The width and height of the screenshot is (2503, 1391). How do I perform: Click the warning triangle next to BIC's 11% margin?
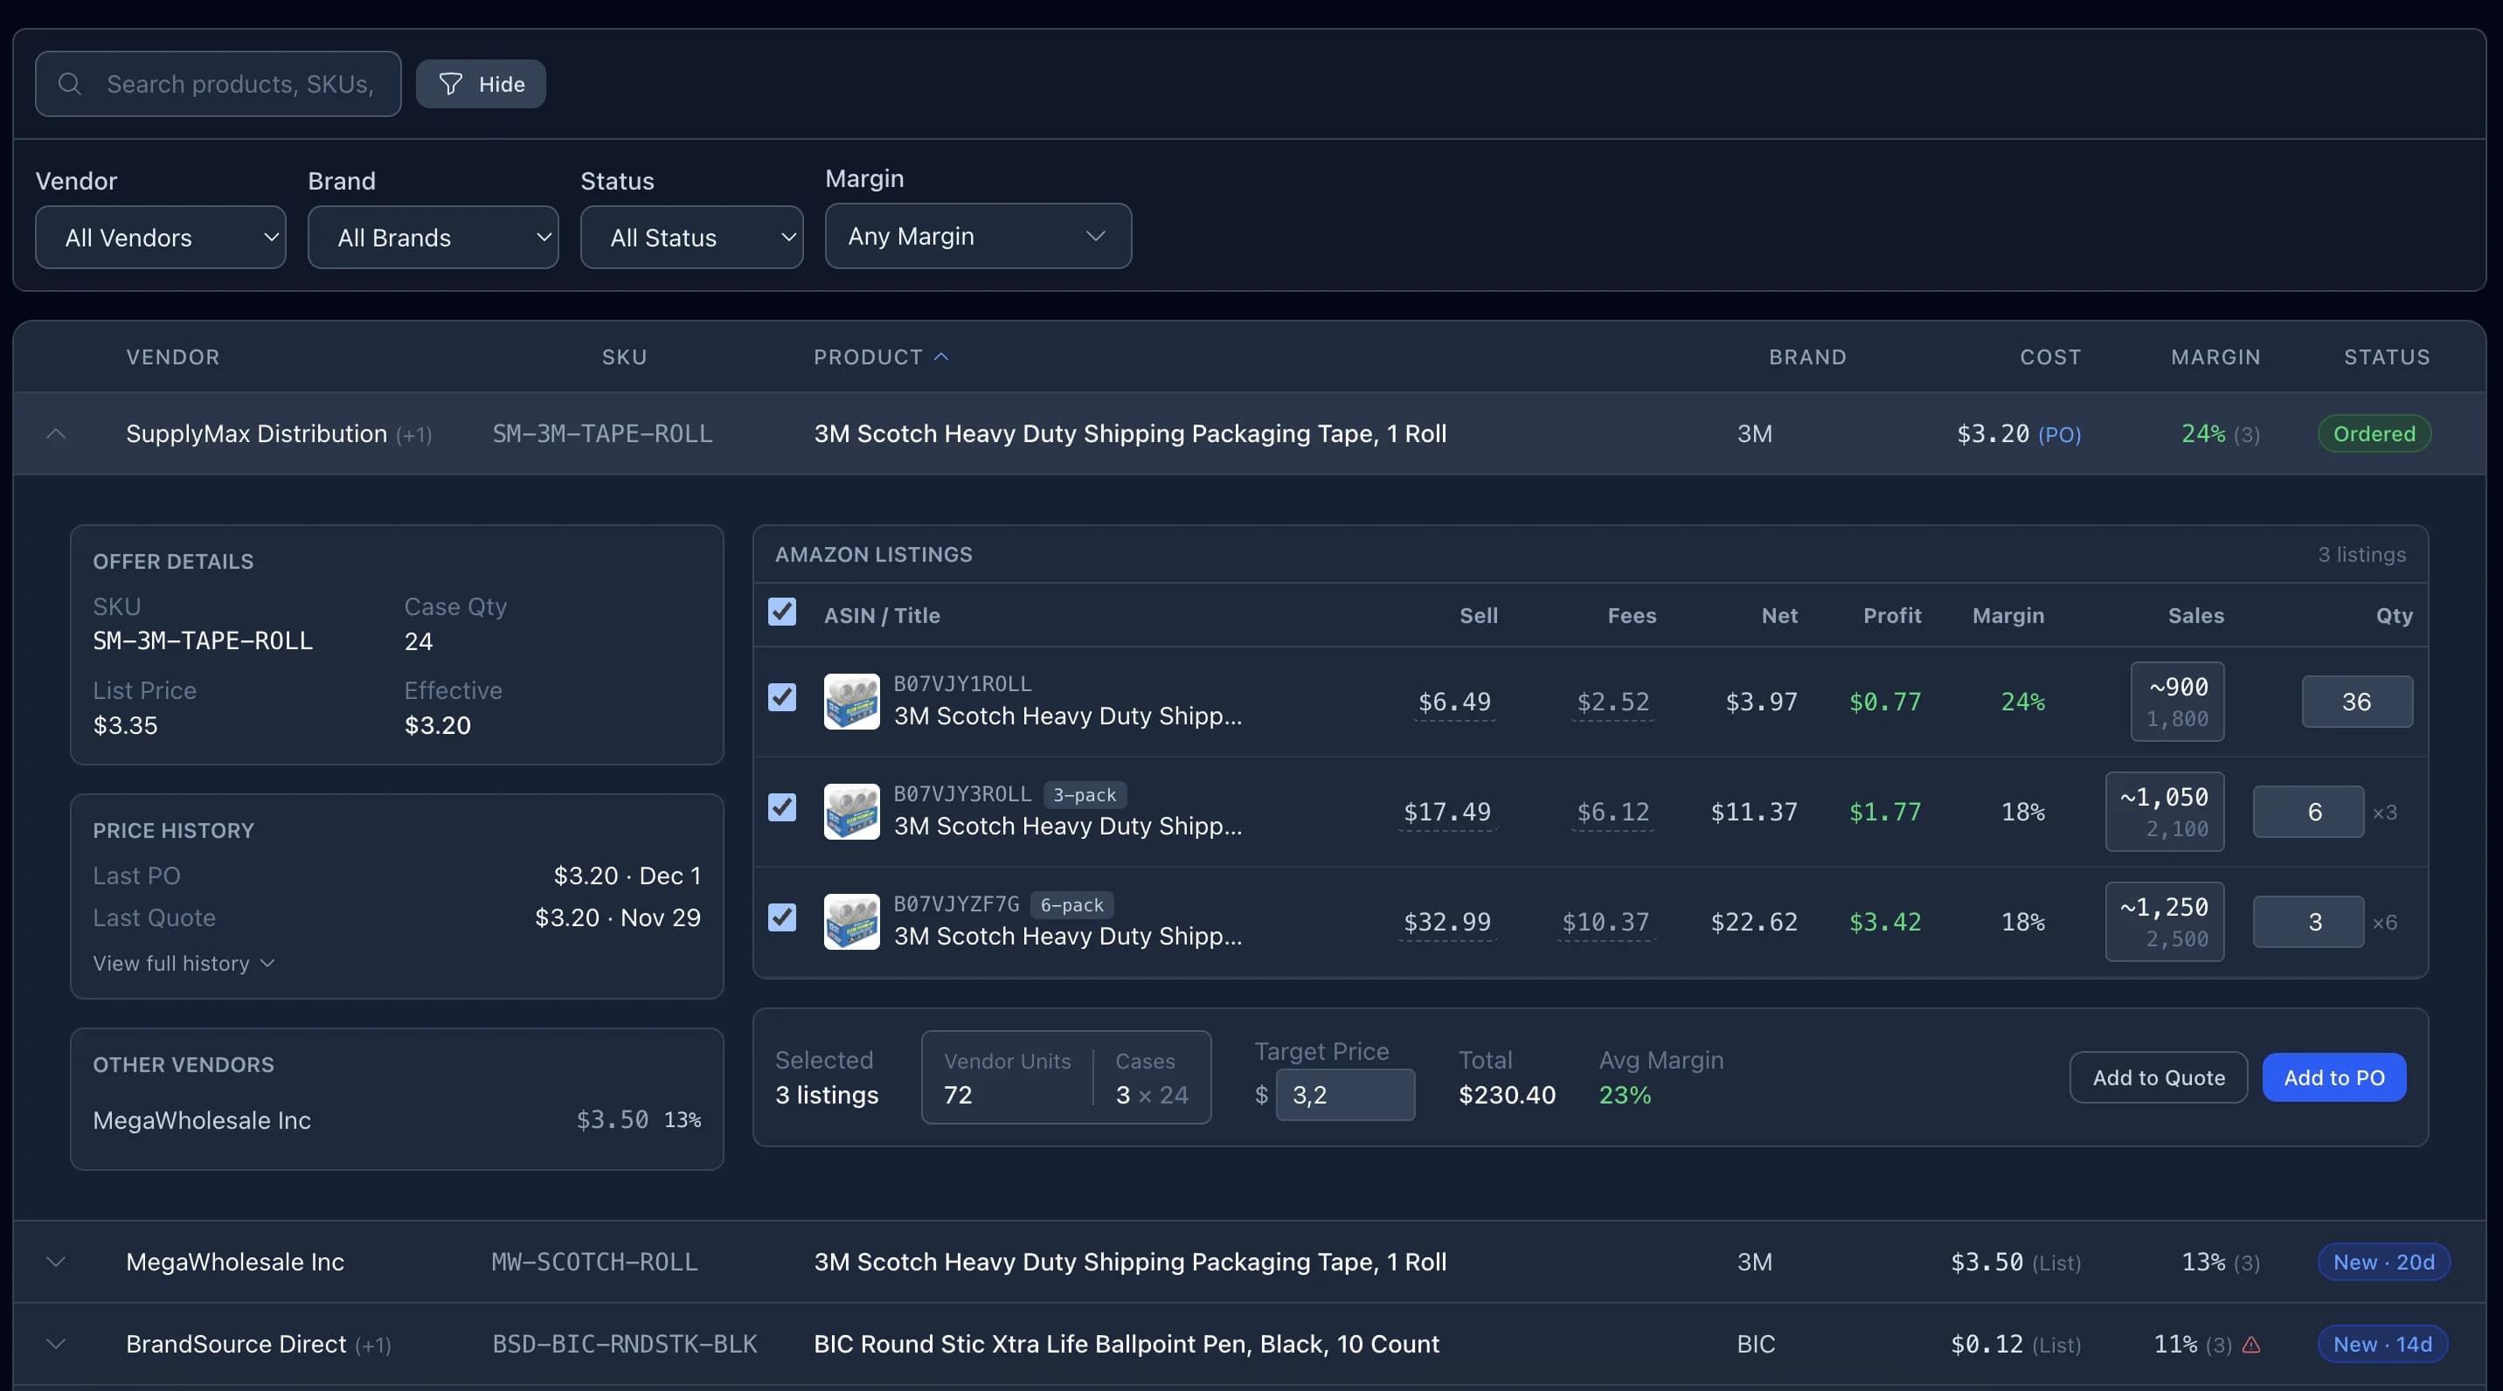(2252, 1346)
